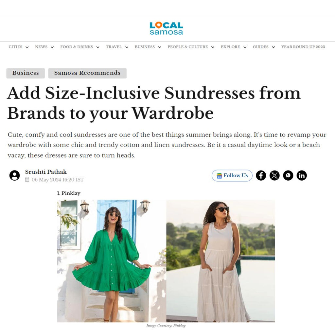Expand the People & Culture chevron

click(x=213, y=47)
